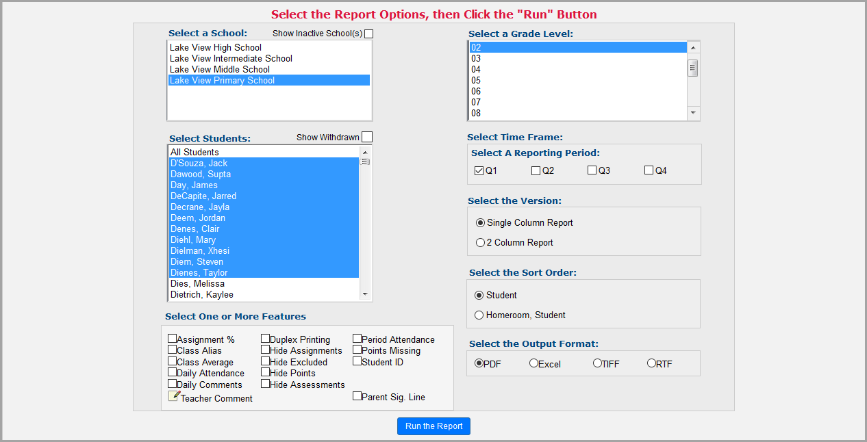This screenshot has height=442, width=867.
Task: Click the grade level scrollbar thumb
Action: (x=693, y=68)
